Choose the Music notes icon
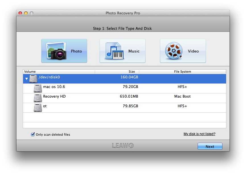This screenshot has width=246, height=174. (114, 51)
